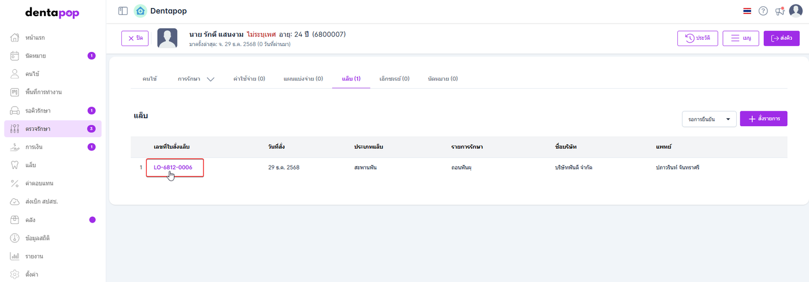Open help question mark icon
Screen dimensions: 809x282
click(x=763, y=11)
